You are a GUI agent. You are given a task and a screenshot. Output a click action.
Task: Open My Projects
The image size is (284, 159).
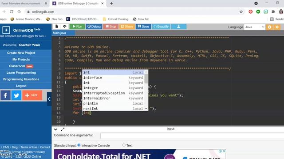pyautogui.click(x=21, y=60)
